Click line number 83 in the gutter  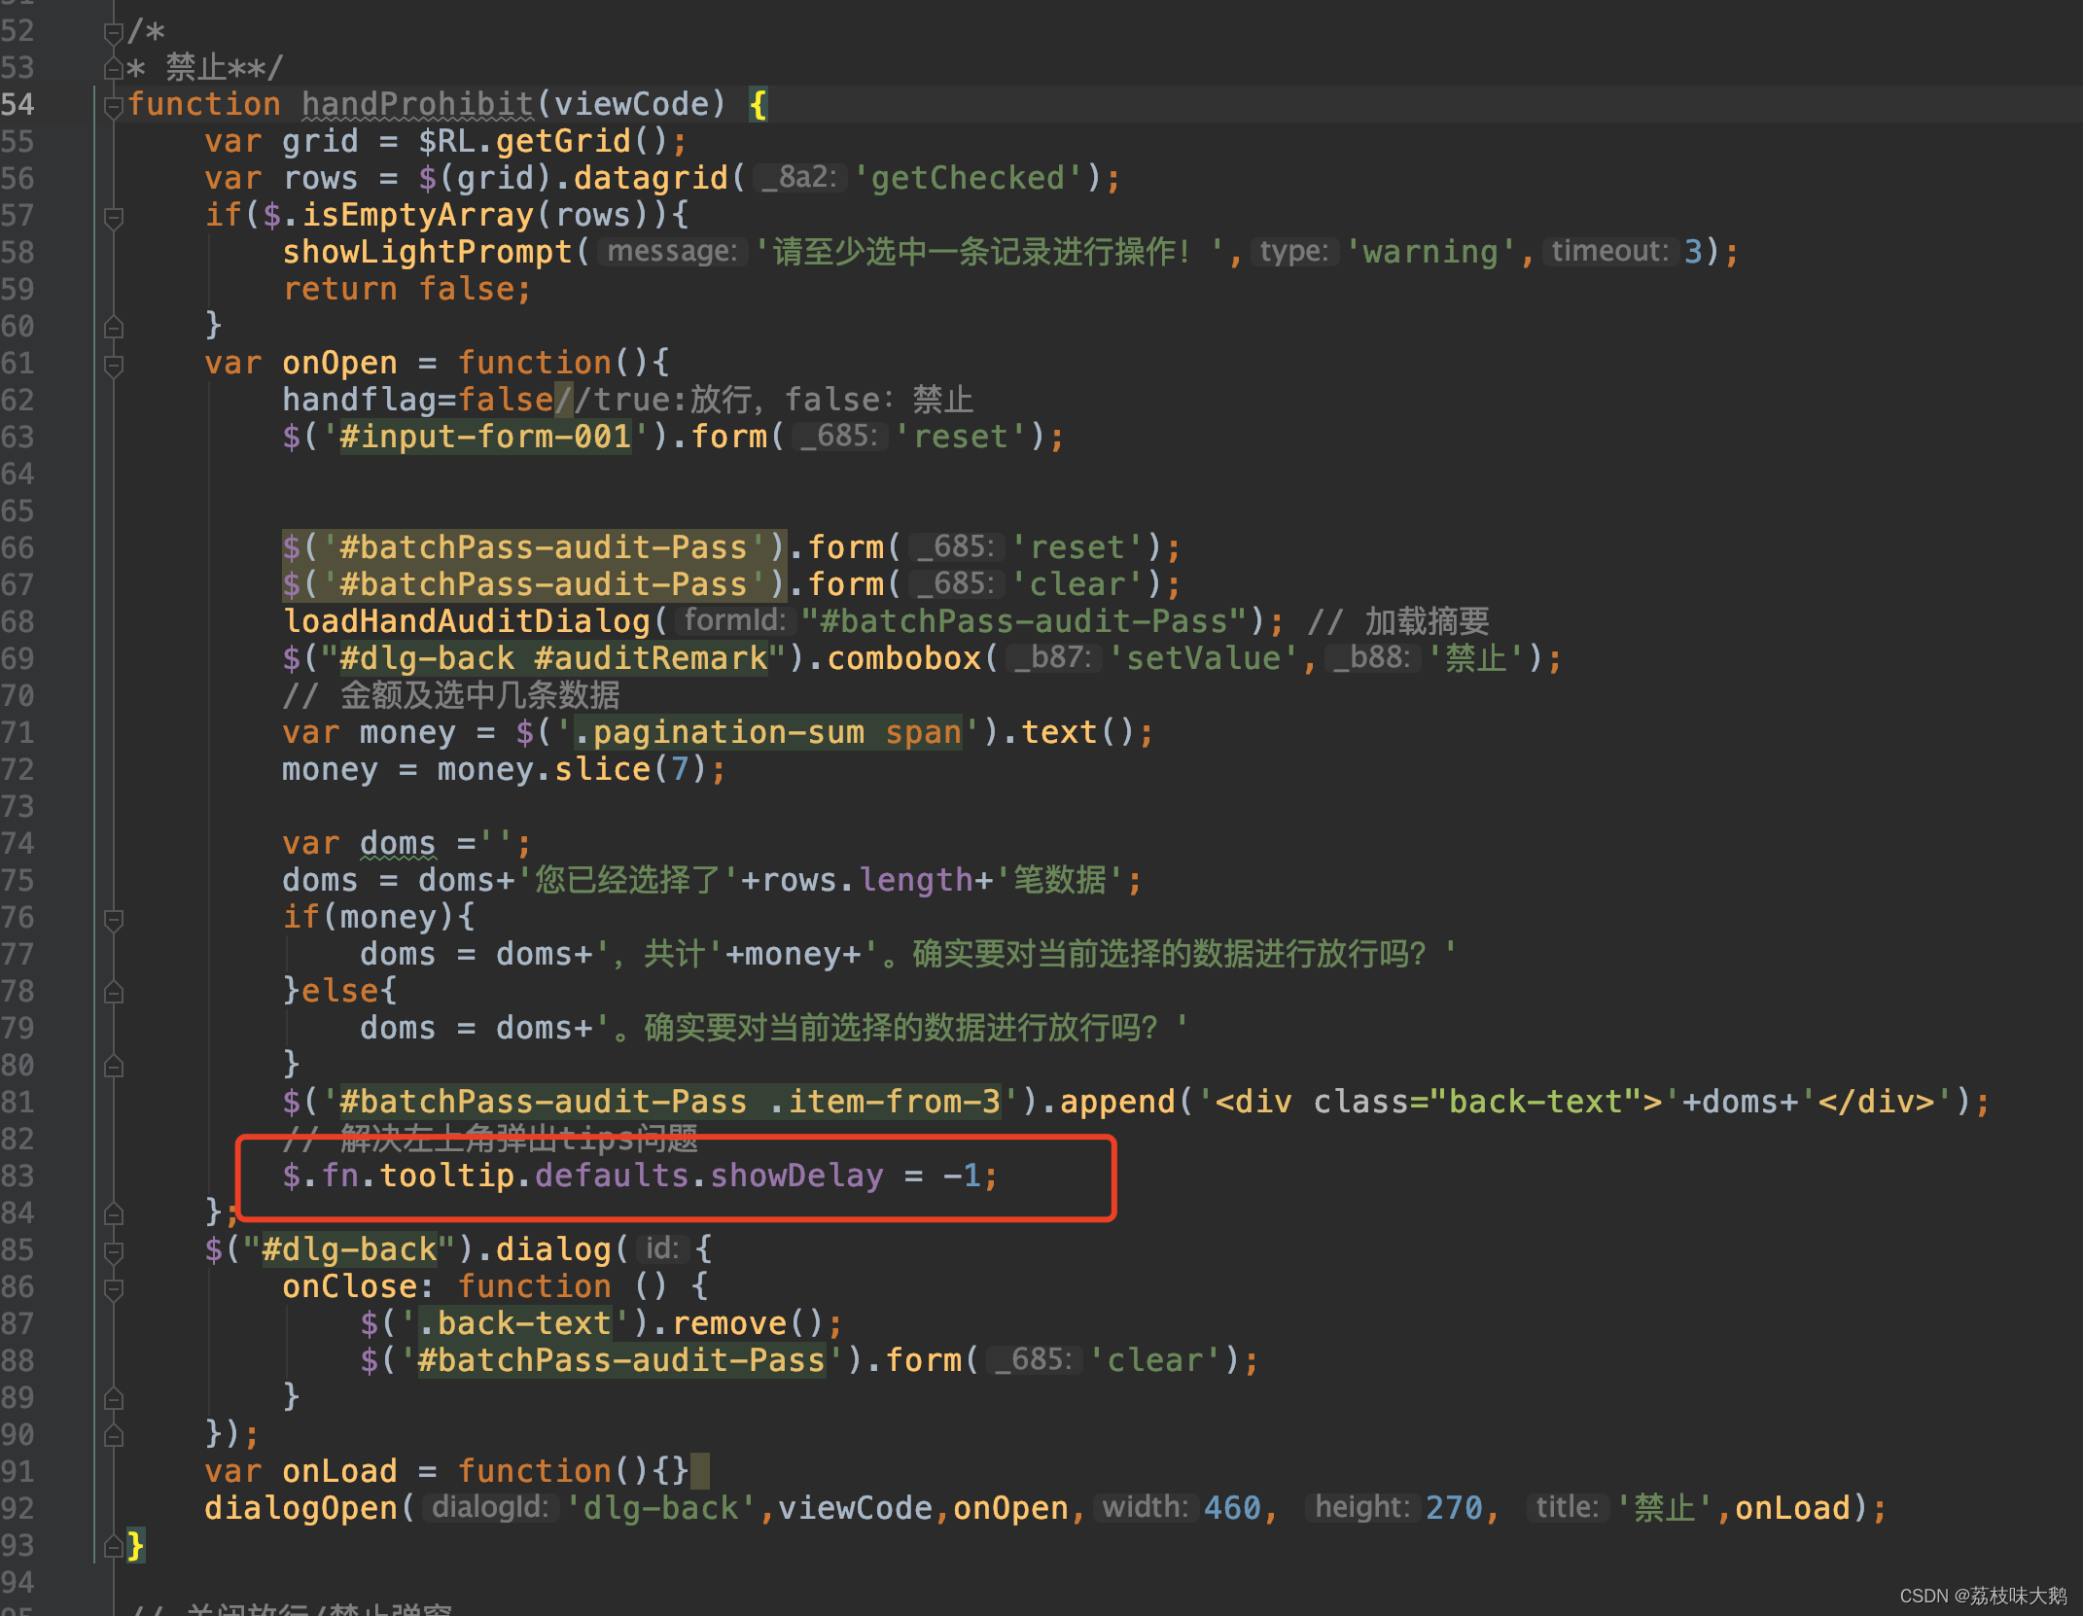18,1177
